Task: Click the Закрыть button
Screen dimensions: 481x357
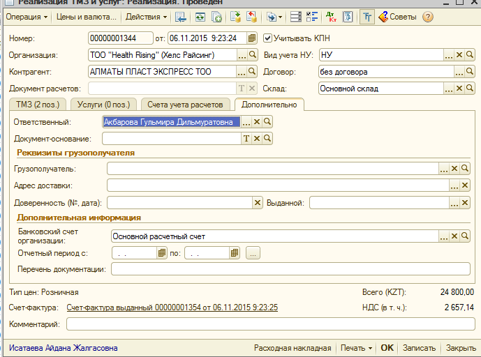Action: click(x=461, y=348)
